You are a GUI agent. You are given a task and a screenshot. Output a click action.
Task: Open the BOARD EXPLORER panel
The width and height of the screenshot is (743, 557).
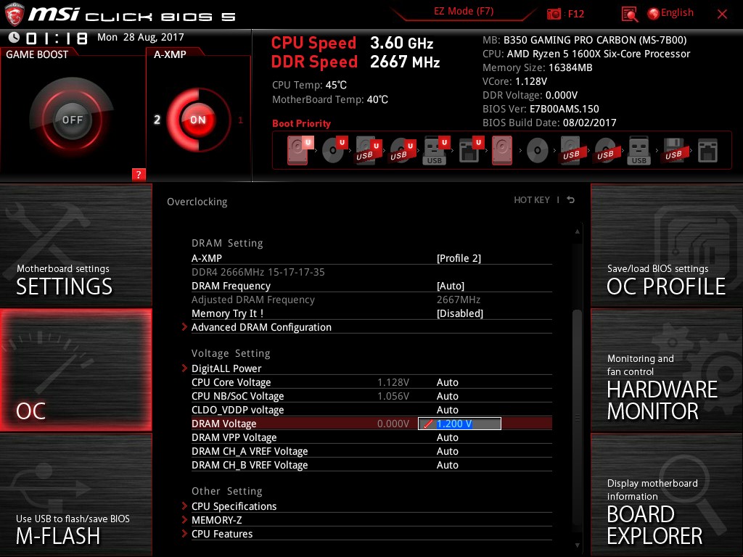click(x=667, y=495)
